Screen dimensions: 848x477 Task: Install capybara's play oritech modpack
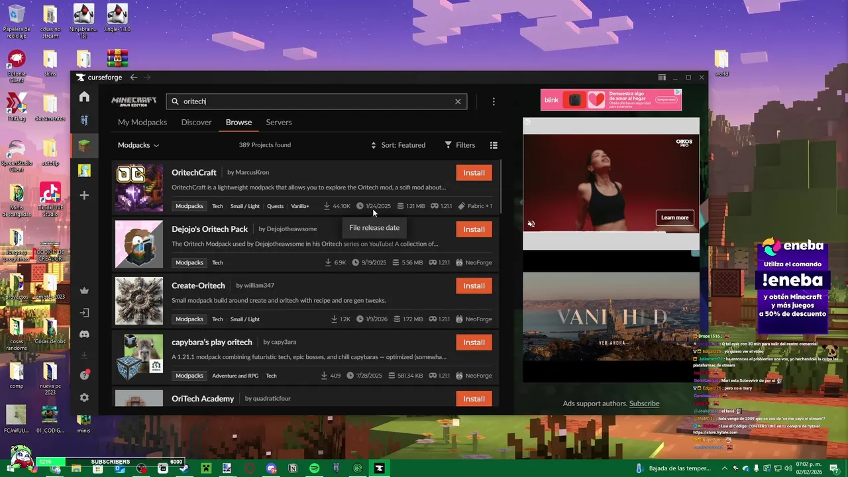pyautogui.click(x=474, y=343)
